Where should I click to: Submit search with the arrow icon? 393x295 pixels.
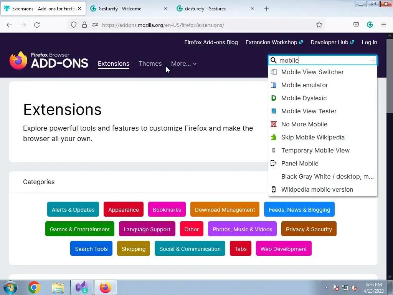pos(373,60)
